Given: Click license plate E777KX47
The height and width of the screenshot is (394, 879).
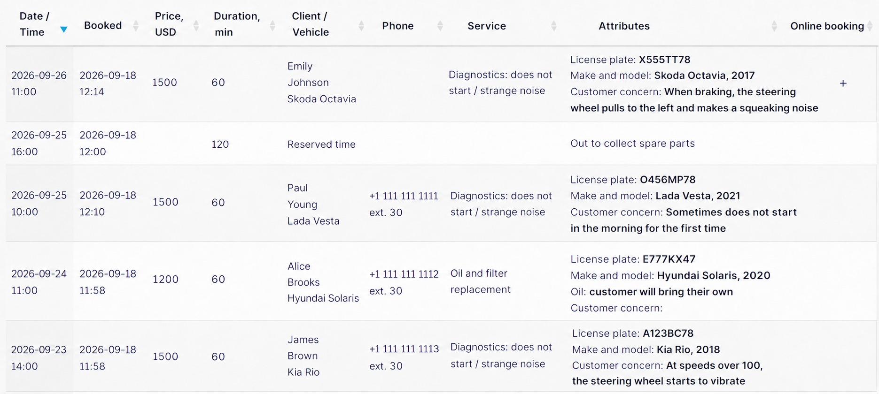Looking at the screenshot, I should (669, 259).
